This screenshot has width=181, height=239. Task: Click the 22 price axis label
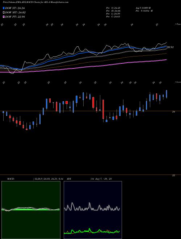tap(173, 176)
